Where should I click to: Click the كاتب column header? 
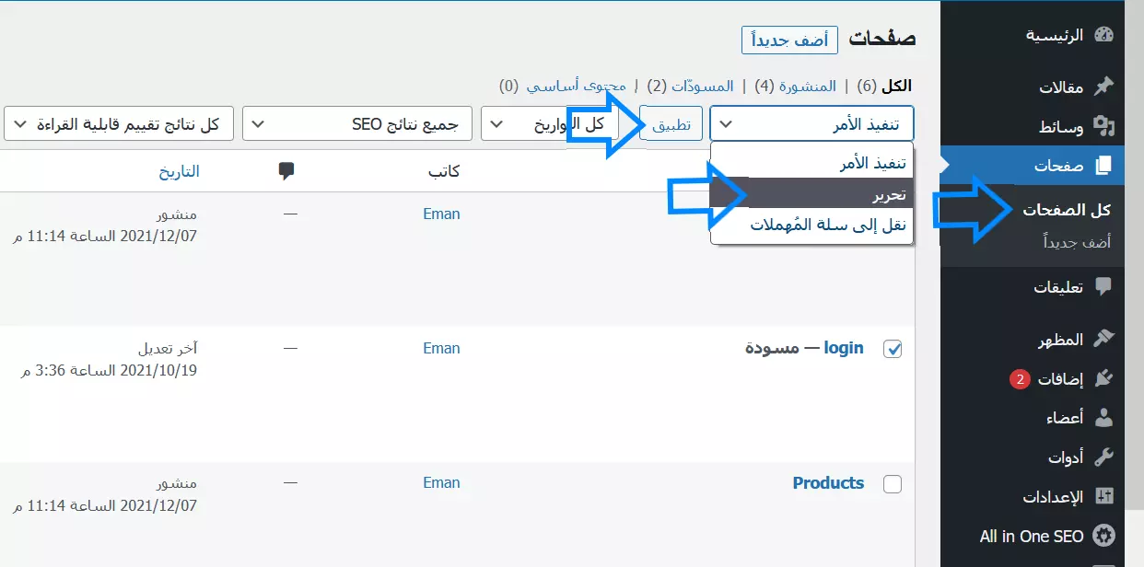pos(444,171)
